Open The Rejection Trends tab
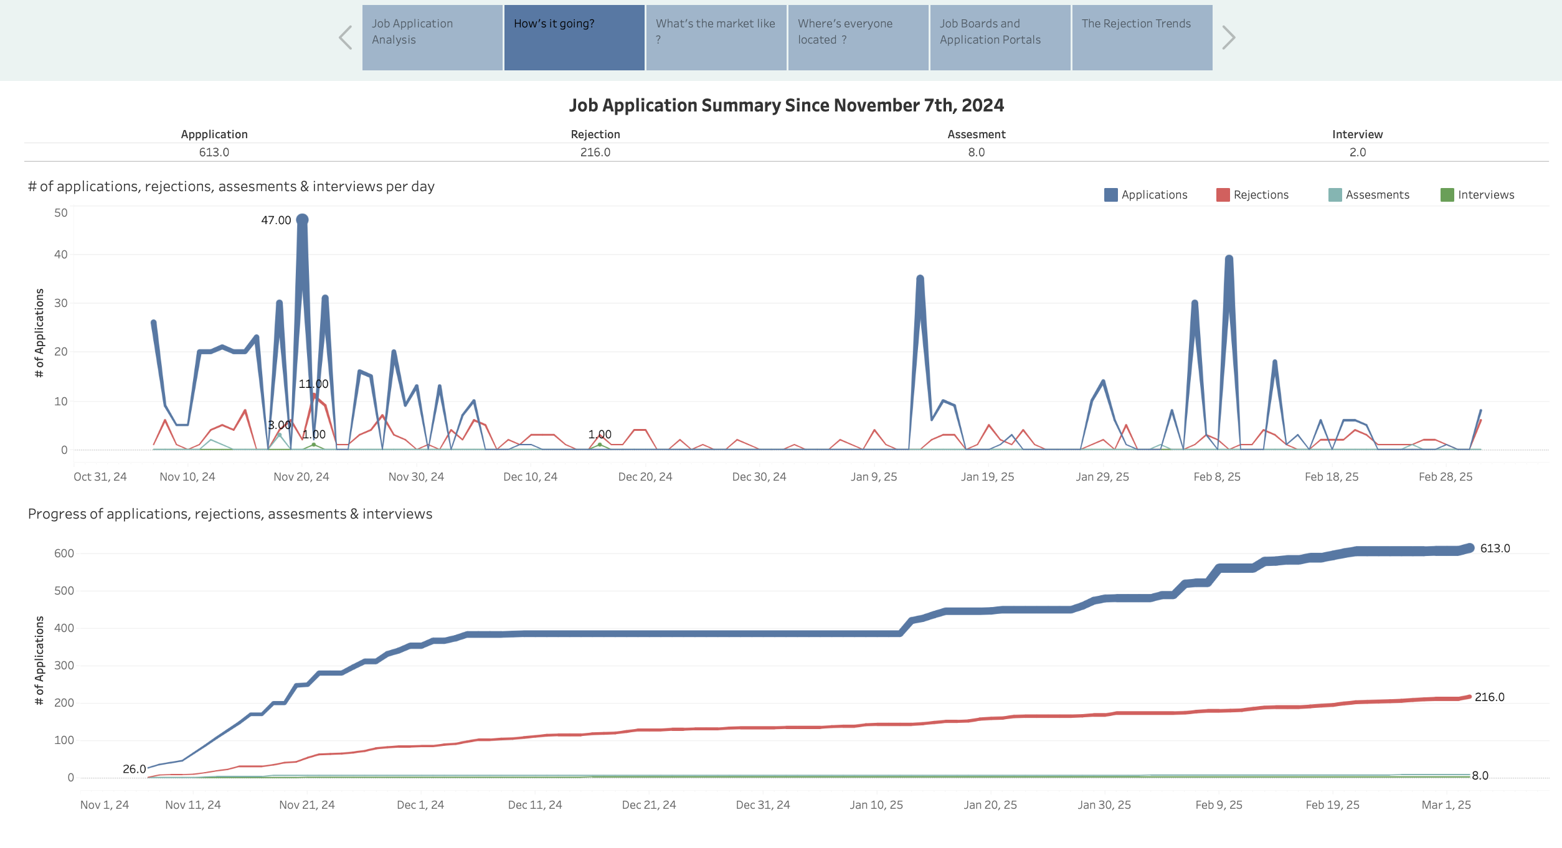 (x=1142, y=38)
